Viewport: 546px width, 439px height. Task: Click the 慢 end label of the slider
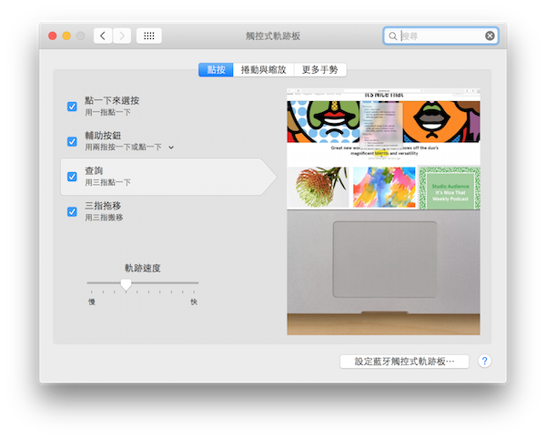[92, 301]
